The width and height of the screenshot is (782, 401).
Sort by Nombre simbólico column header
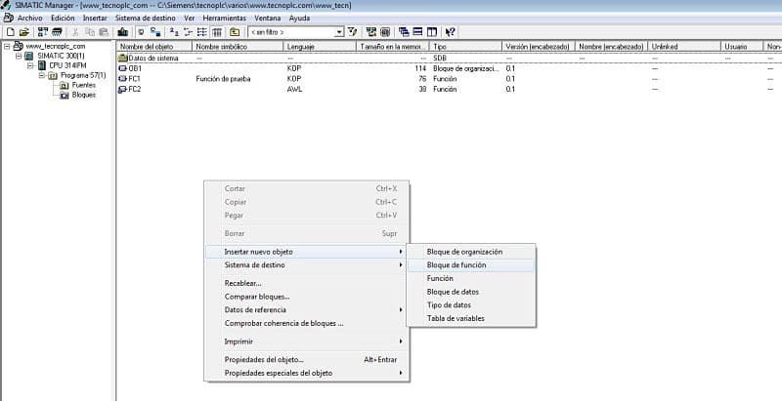tap(238, 46)
